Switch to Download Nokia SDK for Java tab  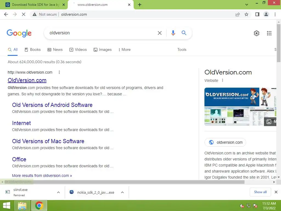[x=34, y=5]
